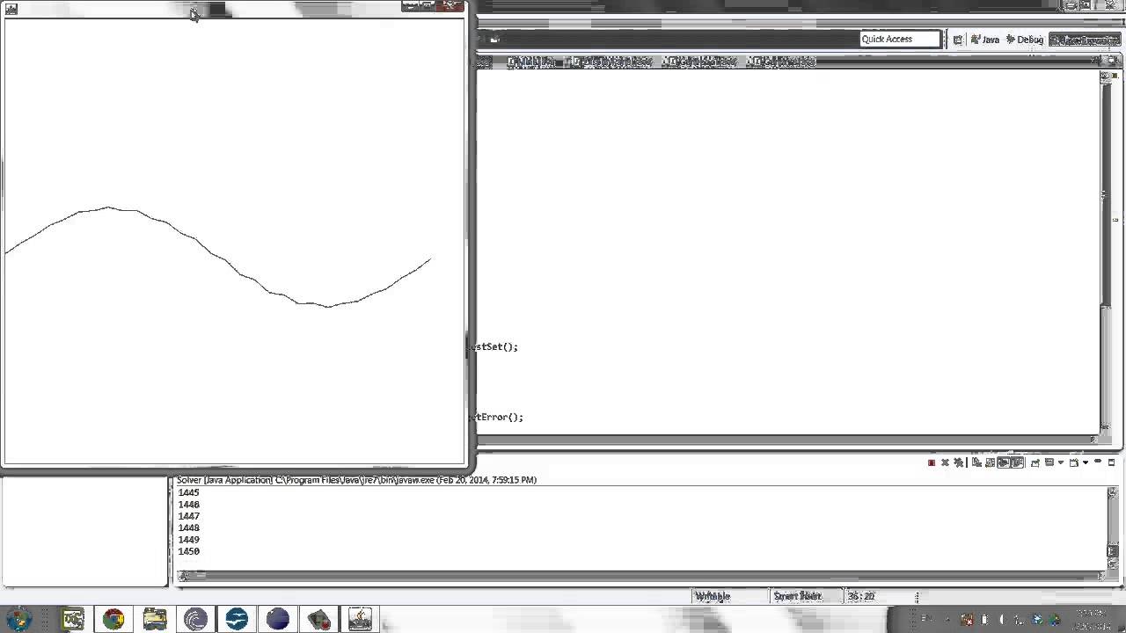Click into the Quick Access field

click(x=900, y=39)
